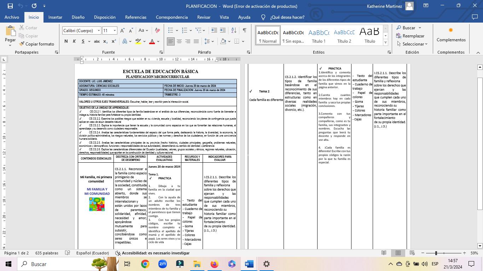This screenshot has height=271, width=483.
Task: Switch to the Diseño tab
Action: pyautogui.click(x=78, y=17)
